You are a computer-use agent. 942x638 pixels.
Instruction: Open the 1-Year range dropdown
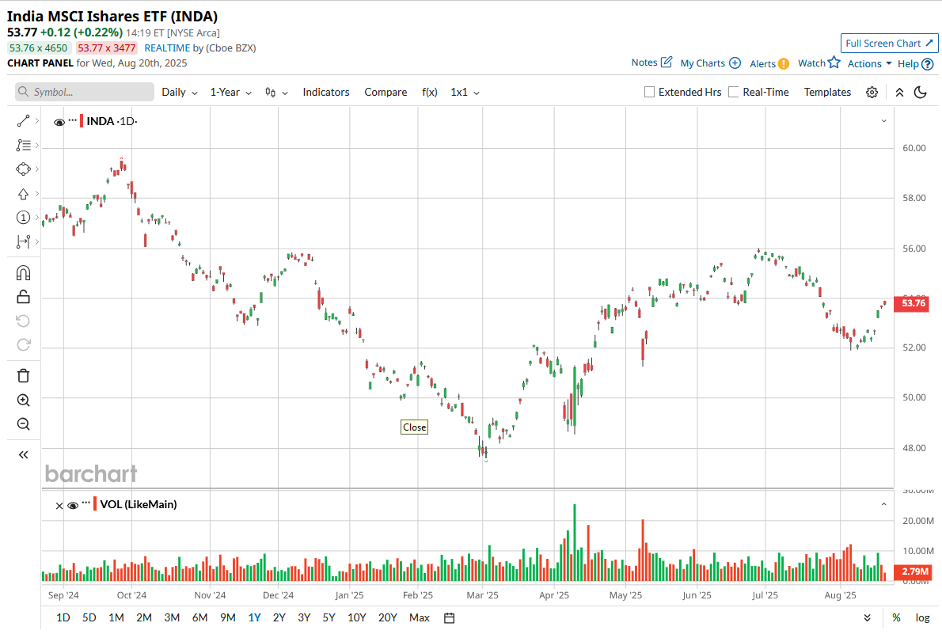(230, 93)
